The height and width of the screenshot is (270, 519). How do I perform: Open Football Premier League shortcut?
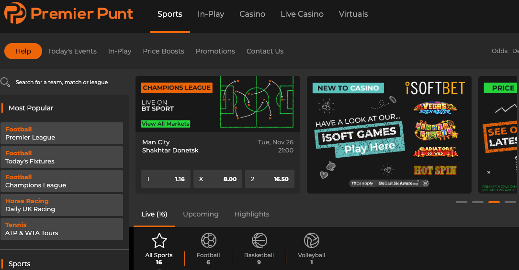pos(62,133)
